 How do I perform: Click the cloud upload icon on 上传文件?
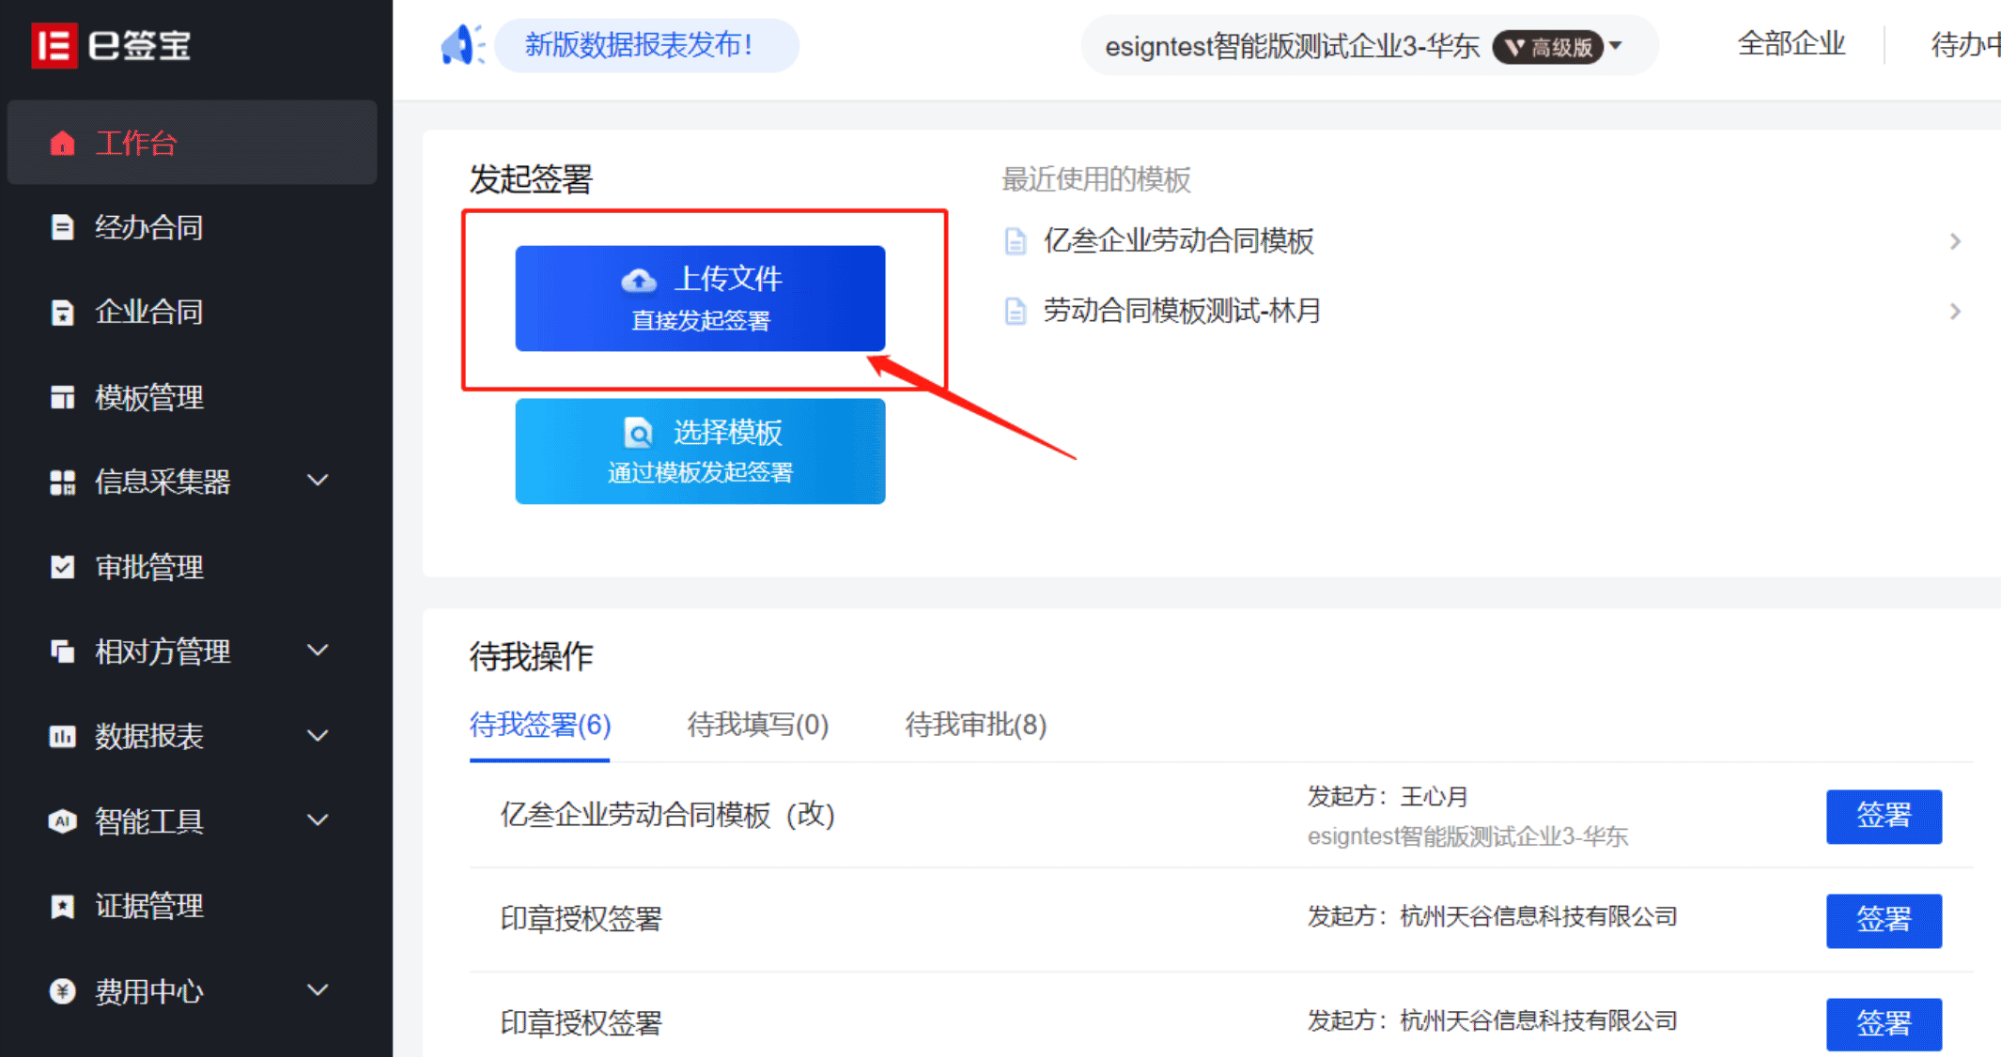coord(639,280)
